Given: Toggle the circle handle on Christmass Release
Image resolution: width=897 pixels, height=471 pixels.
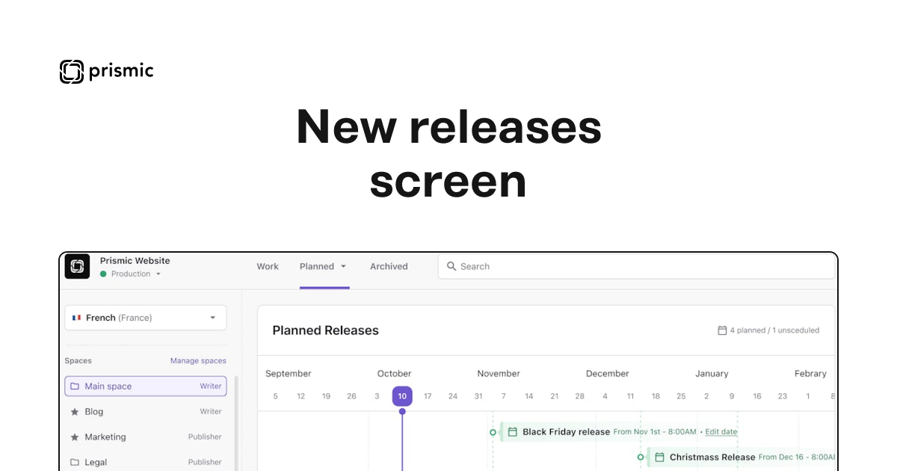Looking at the screenshot, I should pos(639,457).
